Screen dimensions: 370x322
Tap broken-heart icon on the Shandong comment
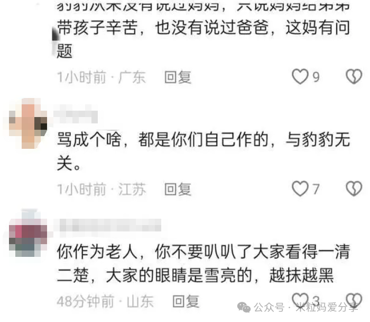354,300
